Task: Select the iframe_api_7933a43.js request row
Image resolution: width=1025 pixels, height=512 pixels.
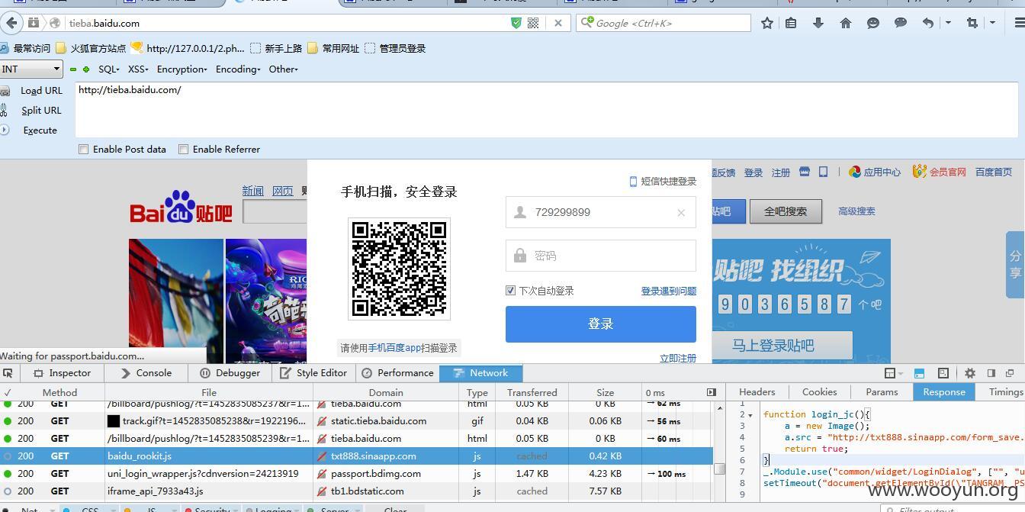Action: (356, 491)
